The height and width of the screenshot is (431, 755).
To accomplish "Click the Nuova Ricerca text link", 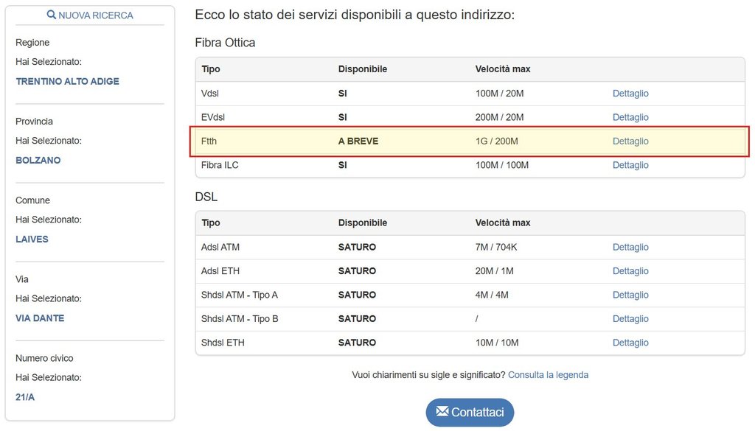I will point(96,15).
